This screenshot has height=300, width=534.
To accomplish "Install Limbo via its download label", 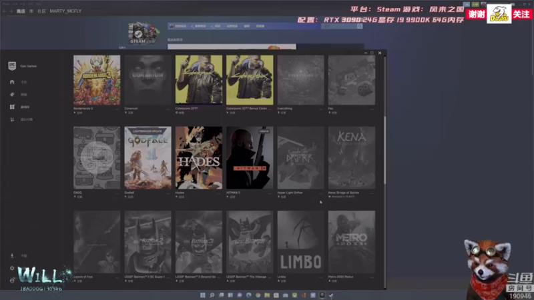I will tap(282, 281).
